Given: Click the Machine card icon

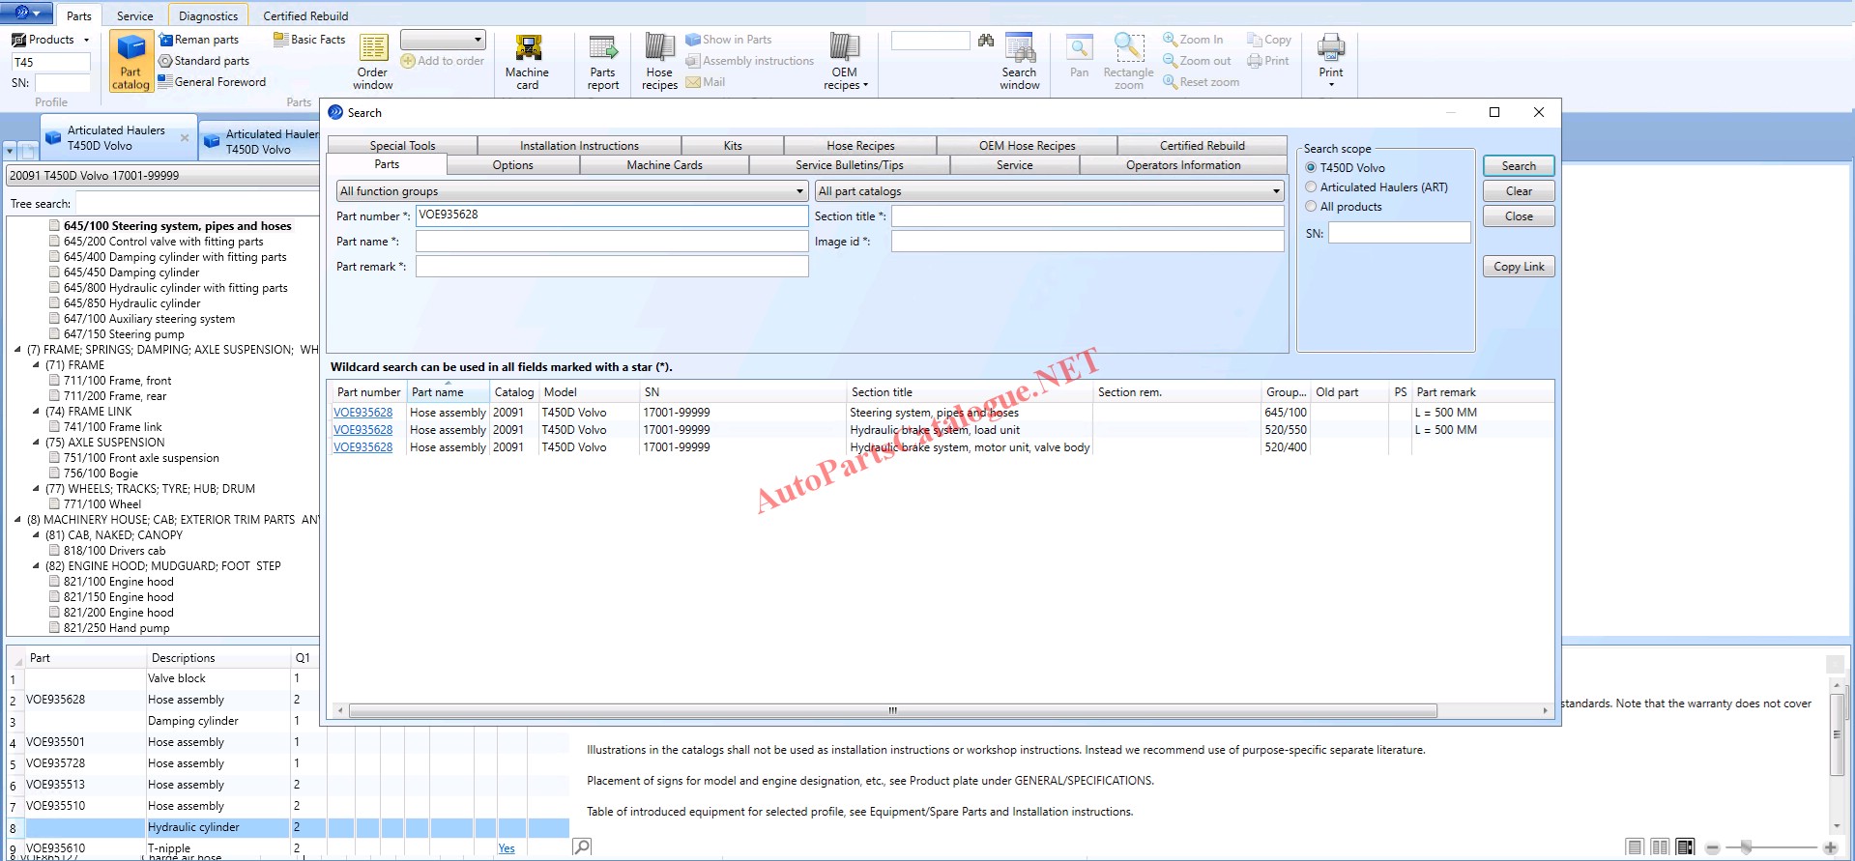Looking at the screenshot, I should point(527,61).
